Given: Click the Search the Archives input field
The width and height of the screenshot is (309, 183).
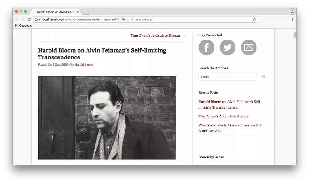Looking at the screenshot, I should [x=227, y=77].
